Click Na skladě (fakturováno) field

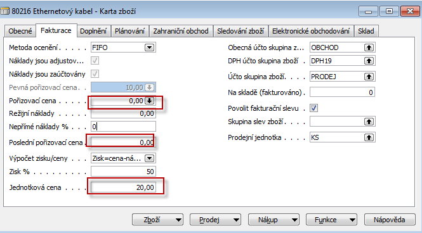click(342, 92)
